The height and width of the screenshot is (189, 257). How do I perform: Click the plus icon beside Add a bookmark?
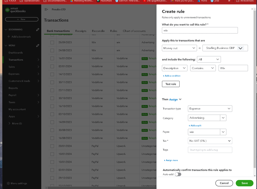pos(9,36)
